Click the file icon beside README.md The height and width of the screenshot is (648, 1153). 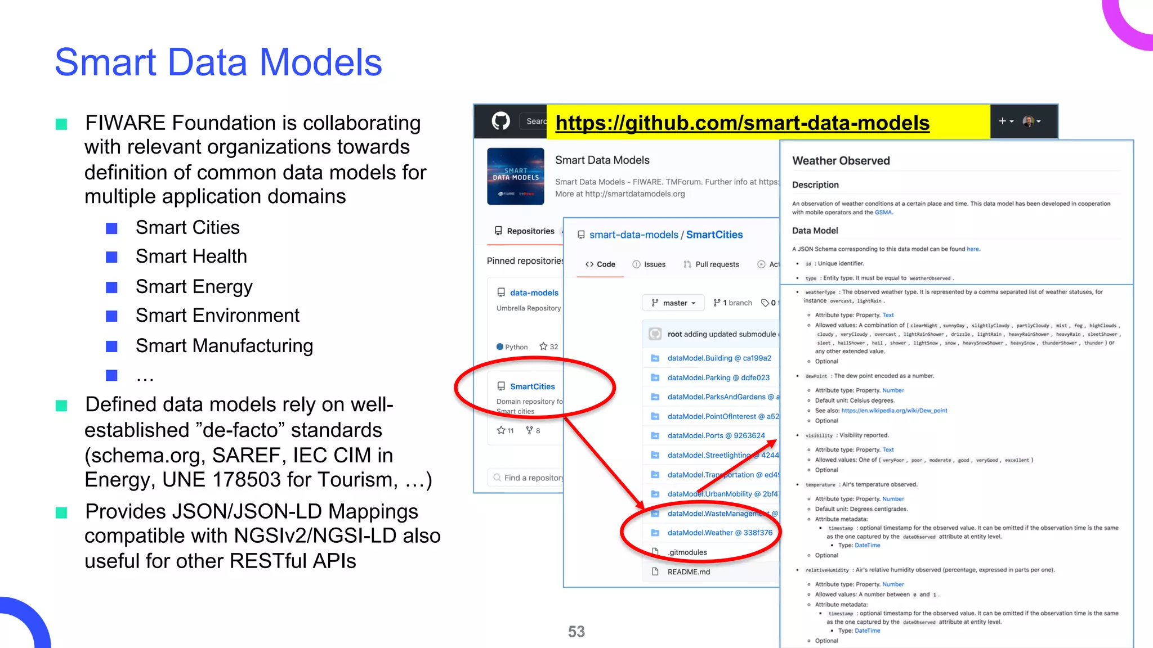655,572
